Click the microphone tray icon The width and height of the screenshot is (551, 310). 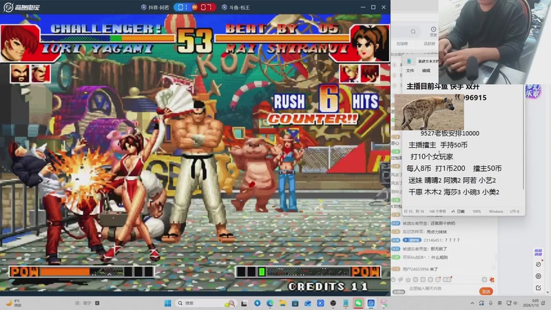[x=491, y=303]
